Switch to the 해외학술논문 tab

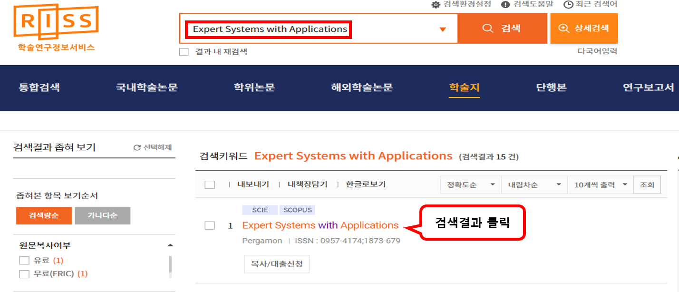point(362,88)
